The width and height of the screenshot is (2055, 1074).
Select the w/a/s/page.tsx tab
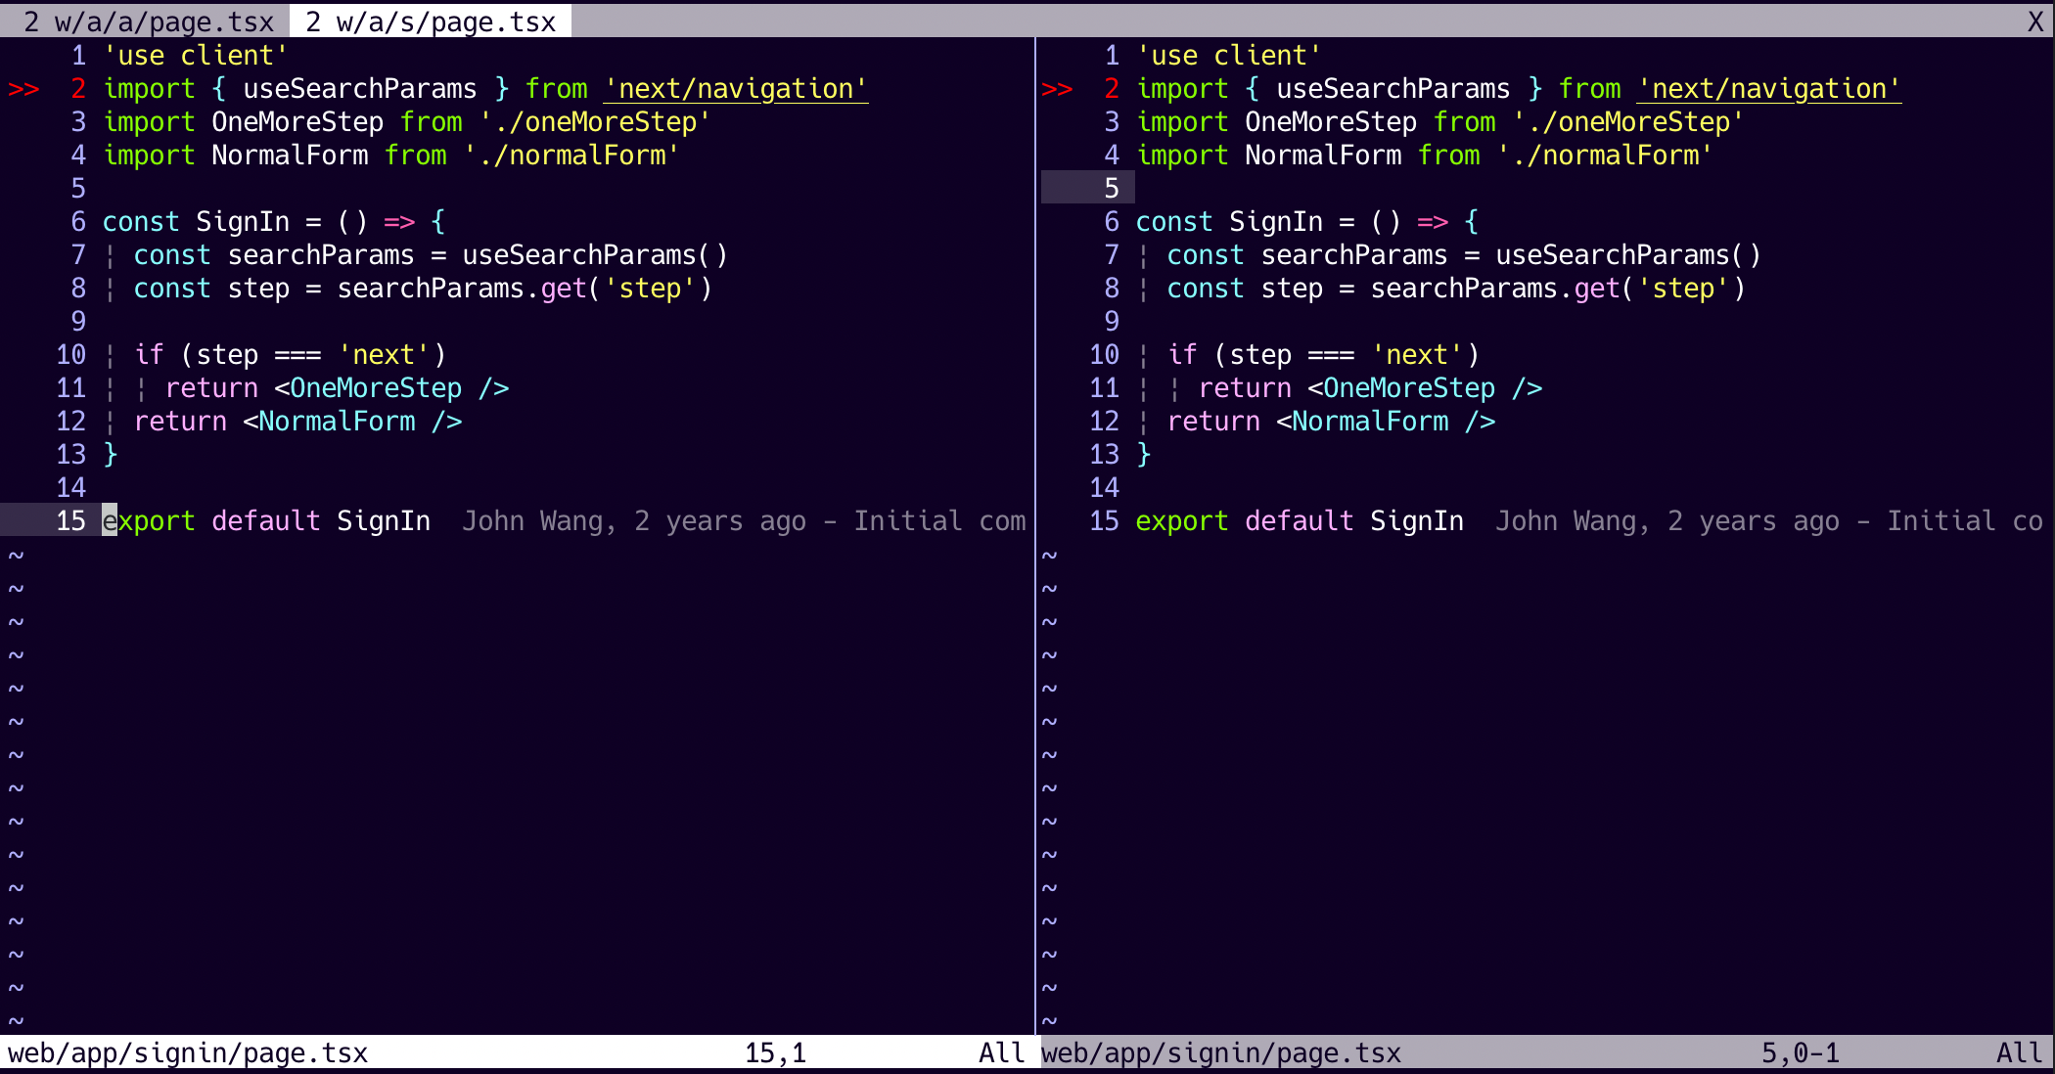pyautogui.click(x=431, y=22)
